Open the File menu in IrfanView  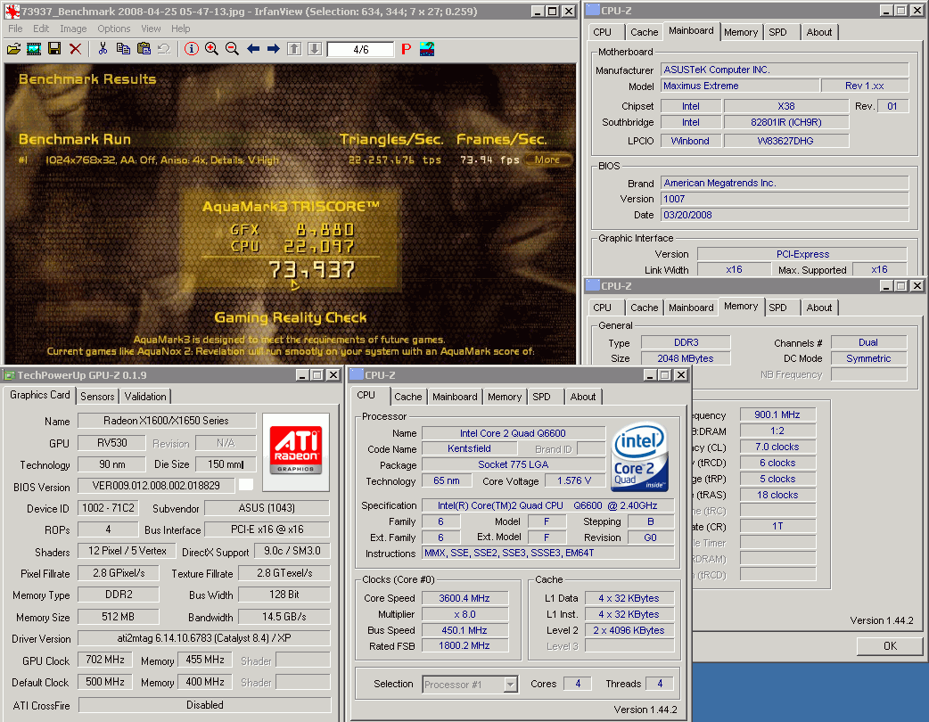click(15, 29)
